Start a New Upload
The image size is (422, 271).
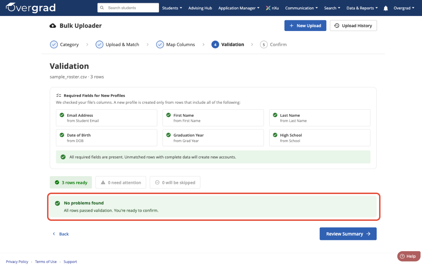pyautogui.click(x=305, y=26)
